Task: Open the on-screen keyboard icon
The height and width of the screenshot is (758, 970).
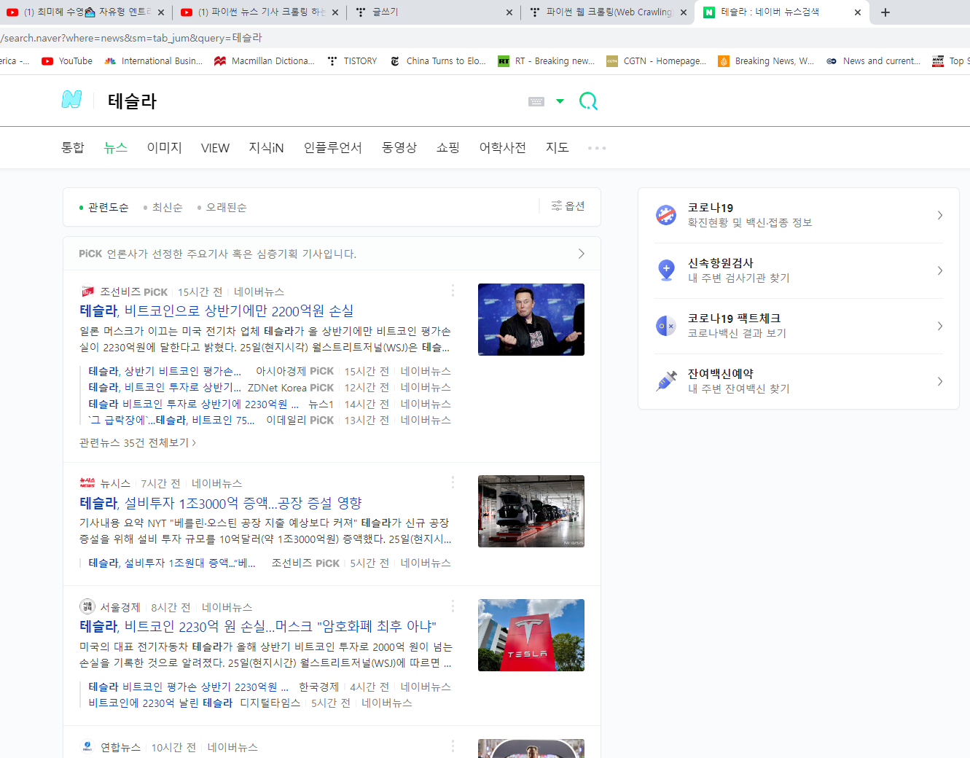Action: (536, 101)
